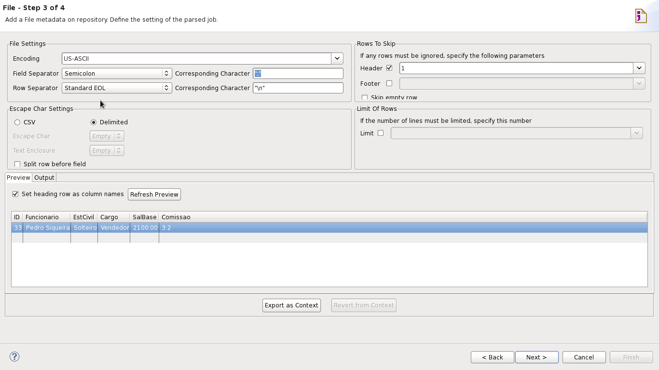
Task: Click the help question mark icon
Action: pos(14,357)
